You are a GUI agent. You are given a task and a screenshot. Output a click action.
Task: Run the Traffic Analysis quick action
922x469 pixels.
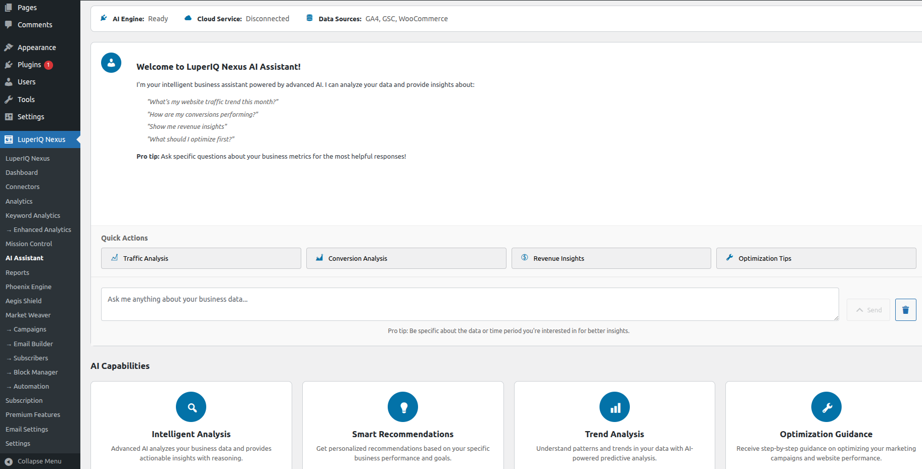201,258
